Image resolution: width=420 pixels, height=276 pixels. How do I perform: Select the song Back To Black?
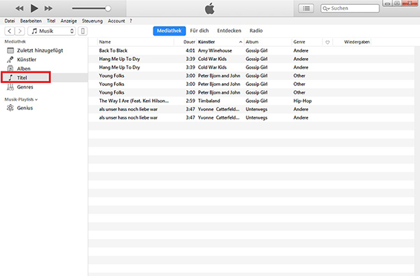click(113, 50)
